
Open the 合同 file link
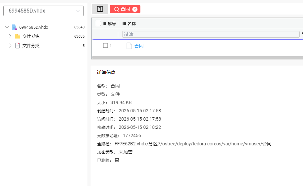139,46
